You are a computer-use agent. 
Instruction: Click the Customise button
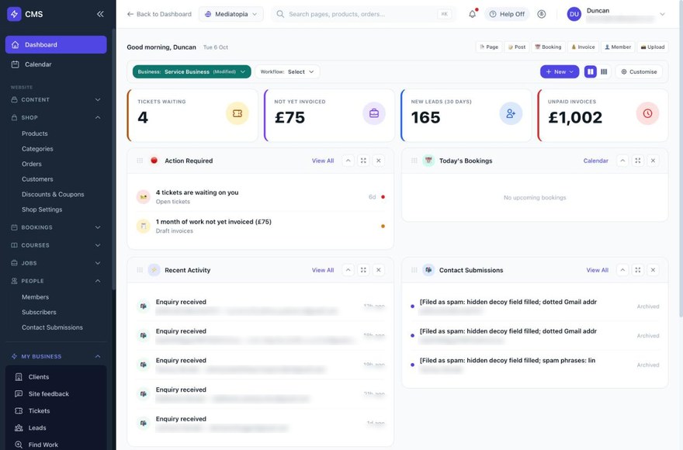point(639,71)
